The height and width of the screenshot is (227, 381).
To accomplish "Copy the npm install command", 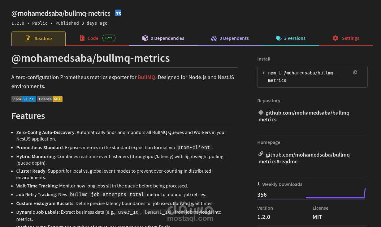I will click(355, 72).
